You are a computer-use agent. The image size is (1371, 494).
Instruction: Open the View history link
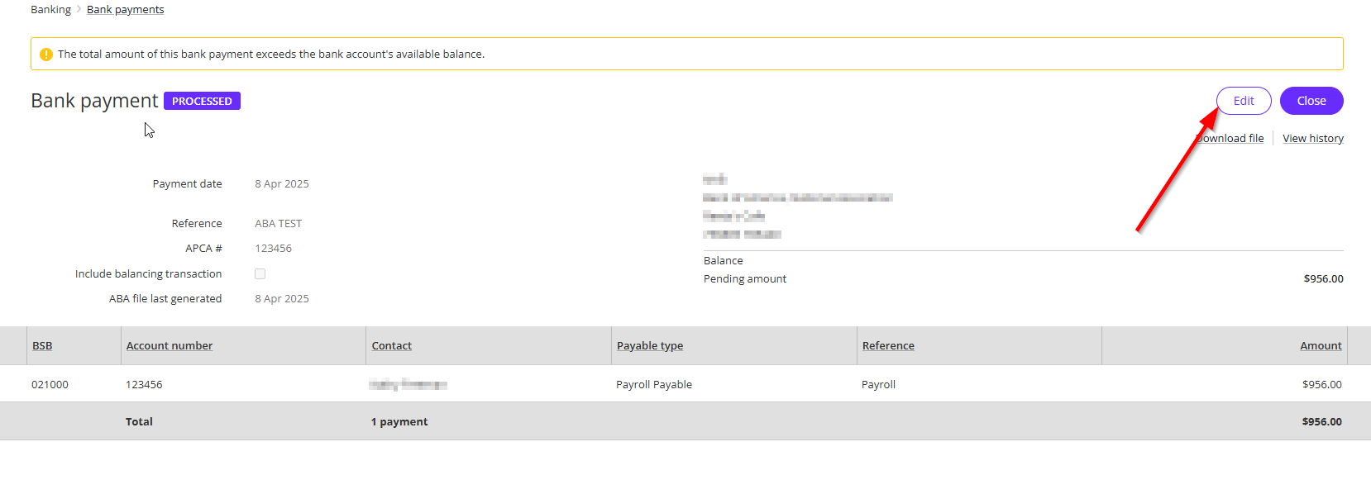tap(1312, 139)
